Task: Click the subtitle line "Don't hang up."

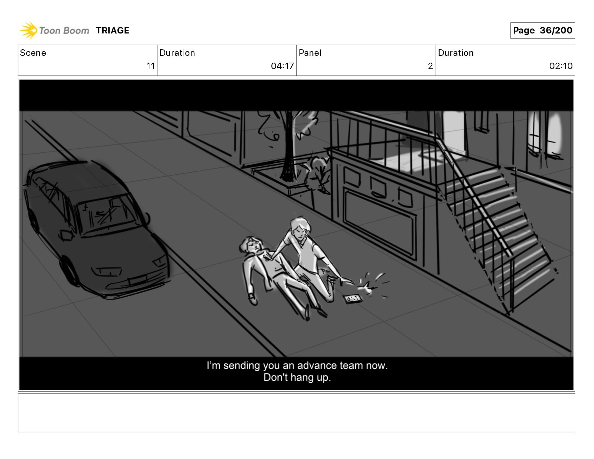Action: 297,378
